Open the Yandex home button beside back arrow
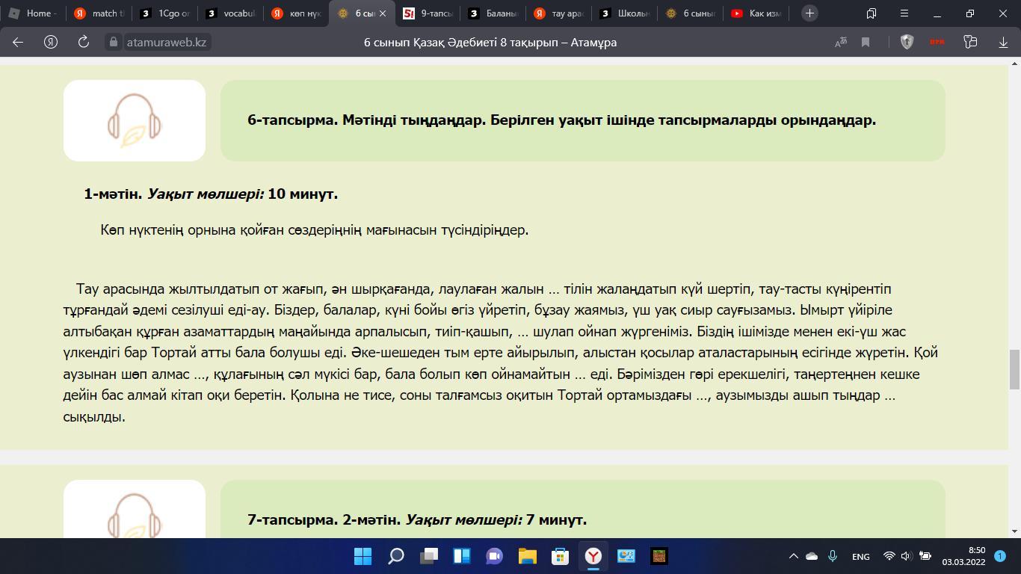The width and height of the screenshot is (1021, 574). [x=51, y=42]
